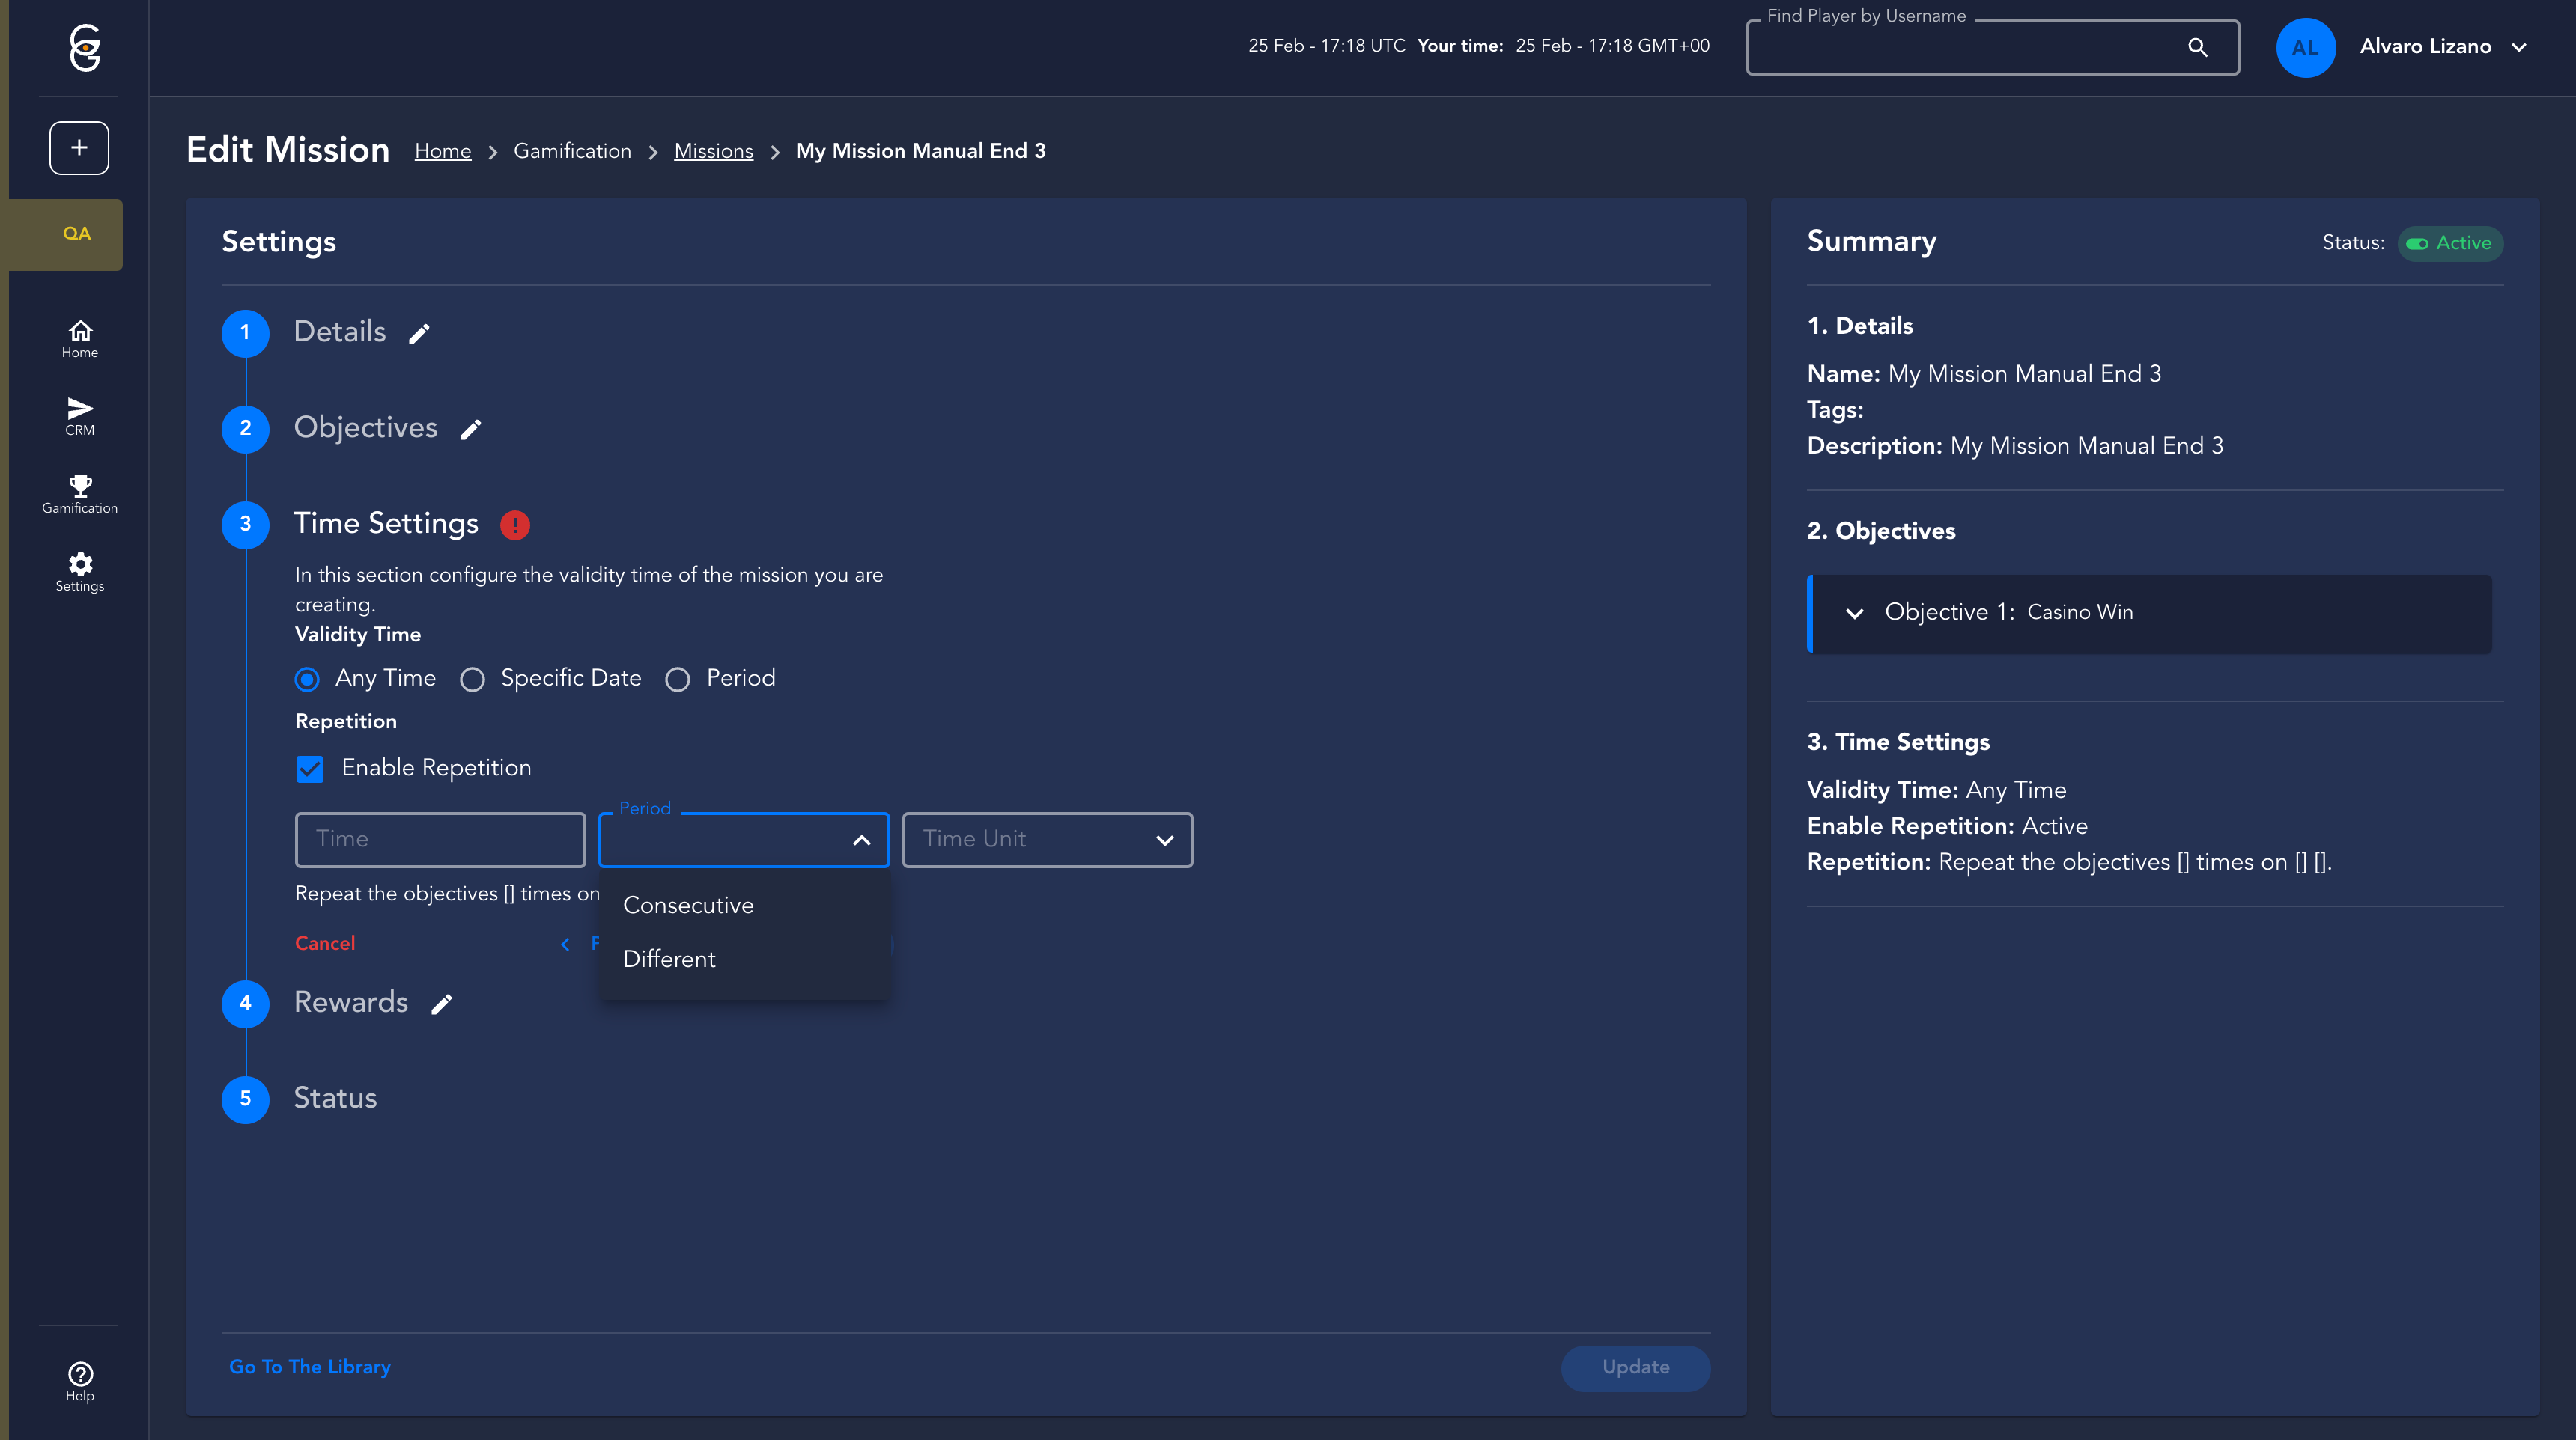Click the pencil icon next to Details

tap(419, 334)
